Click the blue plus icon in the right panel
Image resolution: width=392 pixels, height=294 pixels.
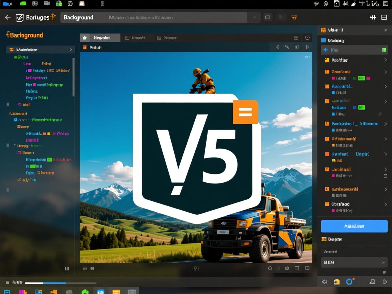(325, 50)
